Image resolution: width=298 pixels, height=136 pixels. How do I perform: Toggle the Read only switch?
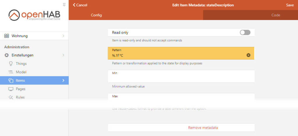(245, 33)
